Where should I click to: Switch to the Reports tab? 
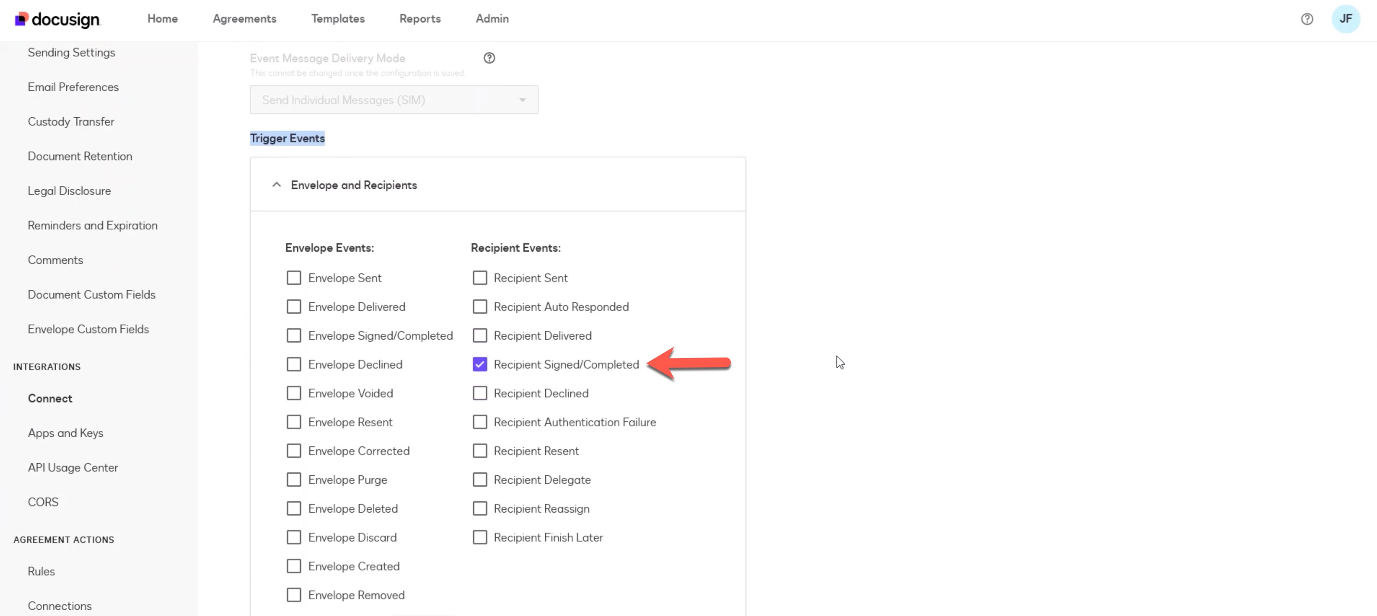(420, 19)
